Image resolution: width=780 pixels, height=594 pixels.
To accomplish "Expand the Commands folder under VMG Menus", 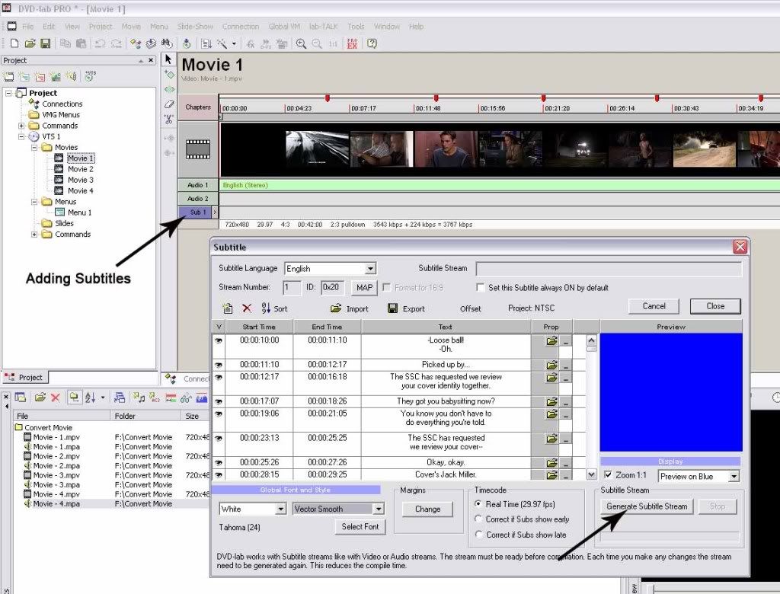I will pyautogui.click(x=21, y=126).
